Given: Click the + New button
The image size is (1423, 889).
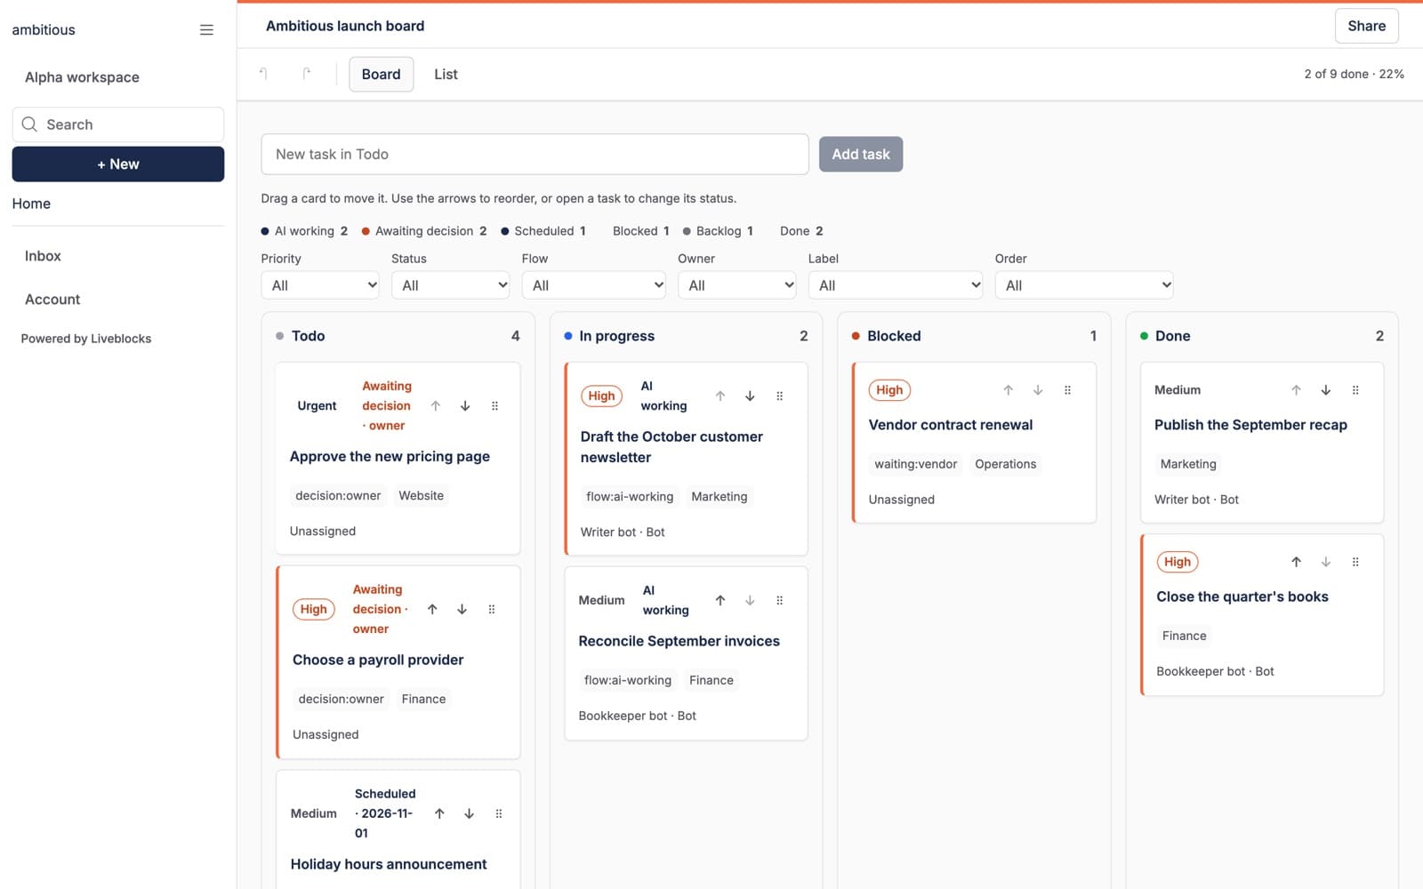Looking at the screenshot, I should (x=118, y=164).
